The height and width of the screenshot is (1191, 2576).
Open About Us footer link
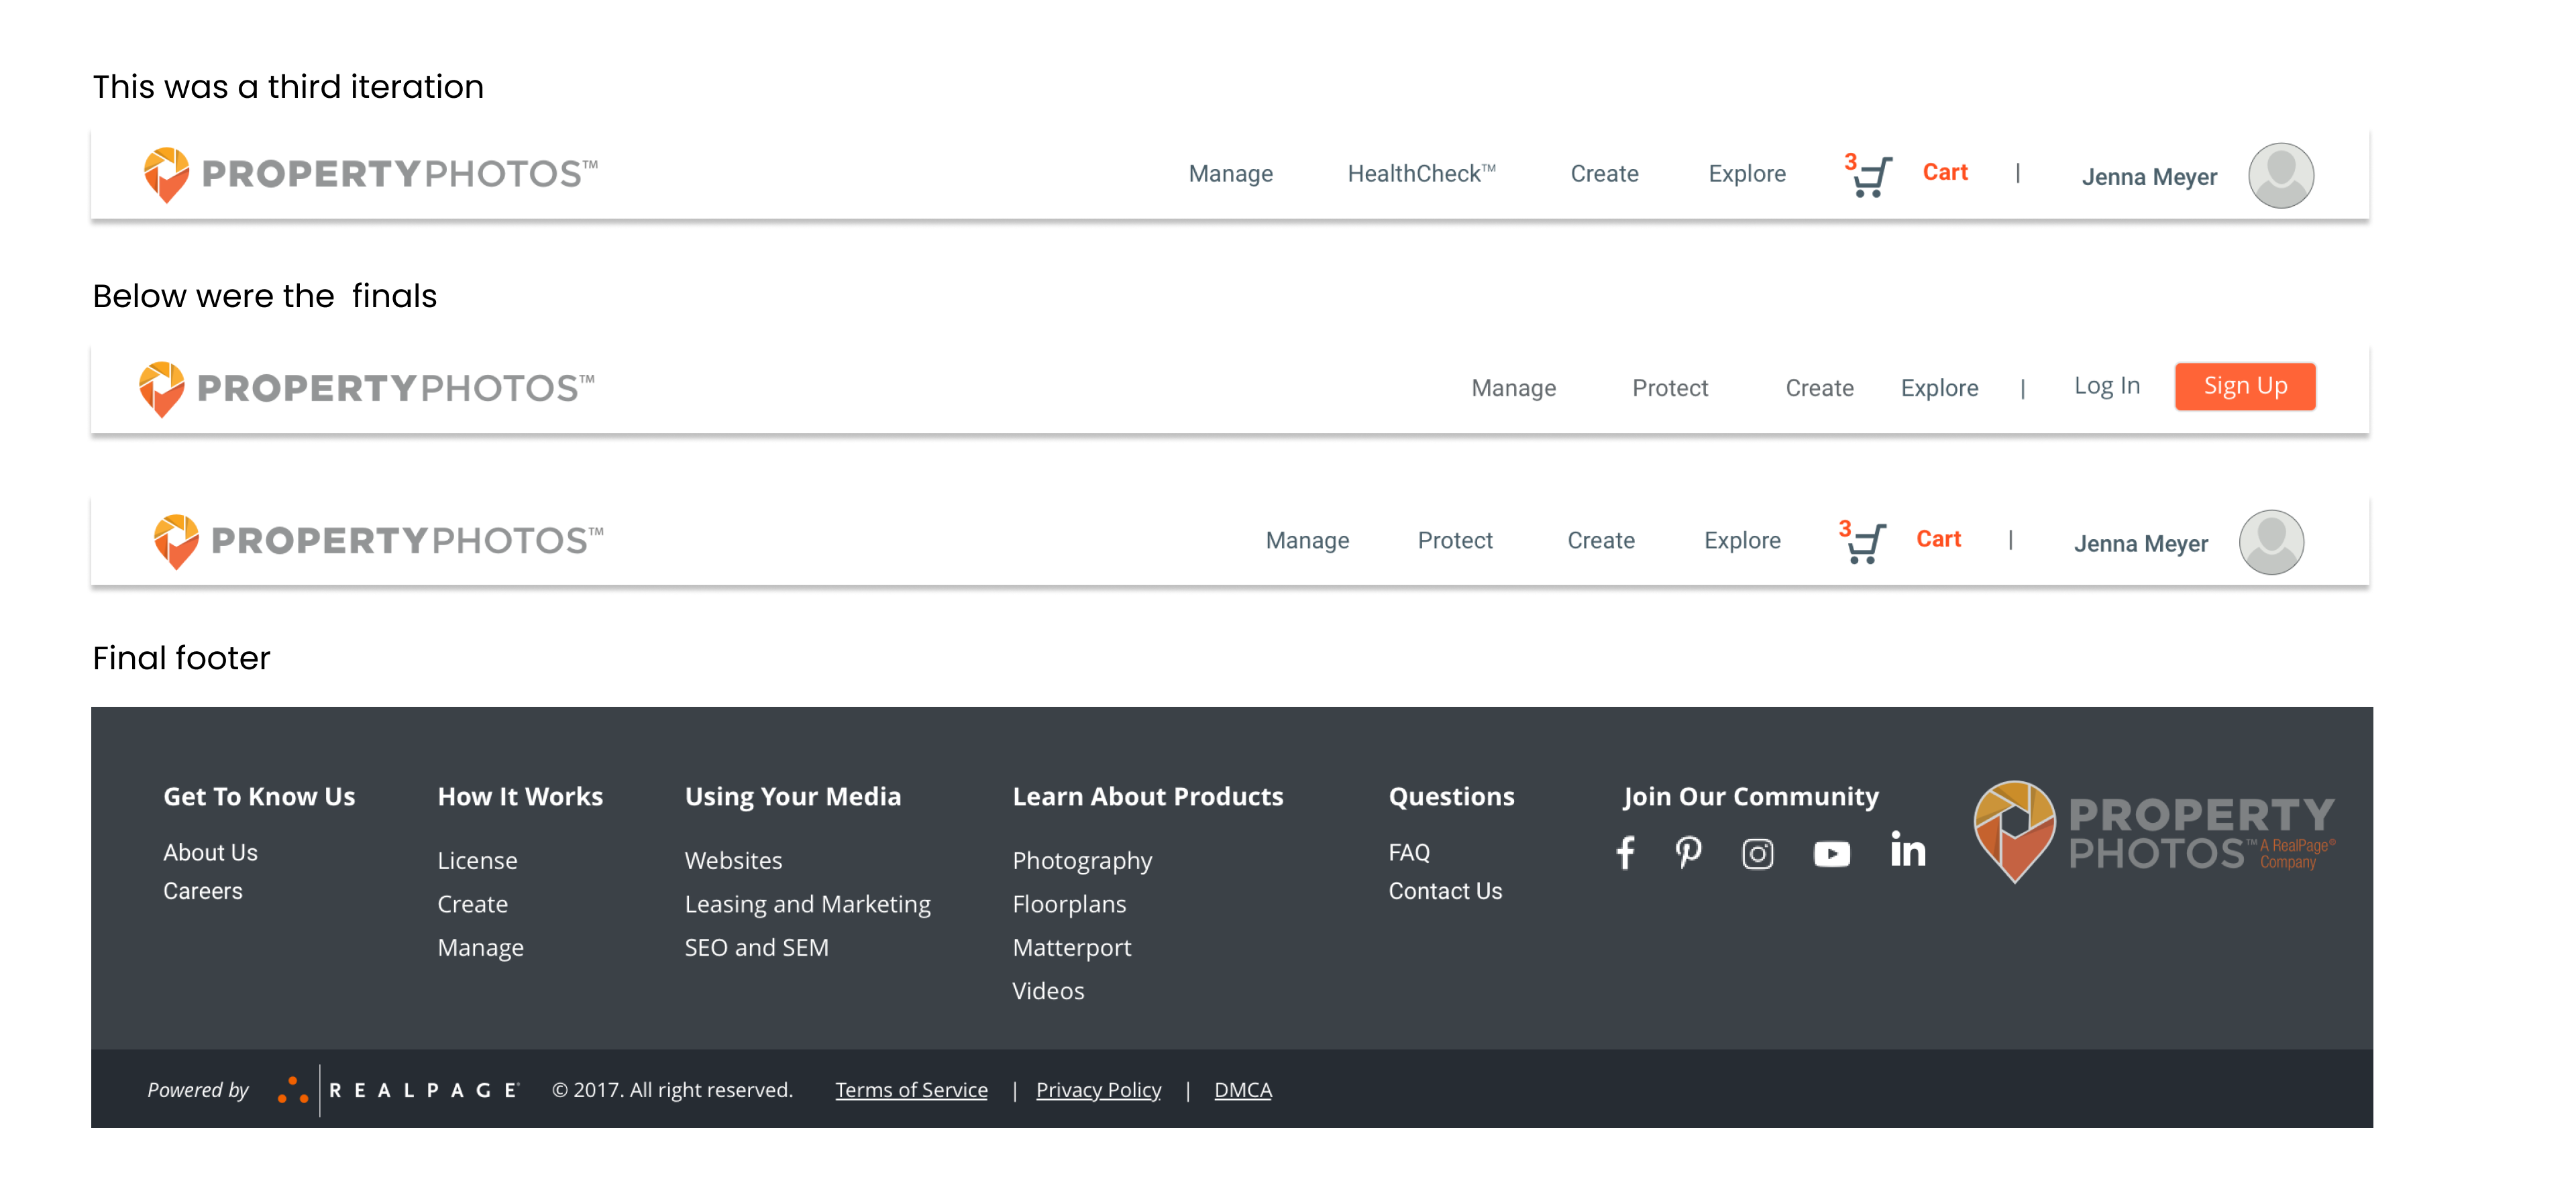pos(210,852)
